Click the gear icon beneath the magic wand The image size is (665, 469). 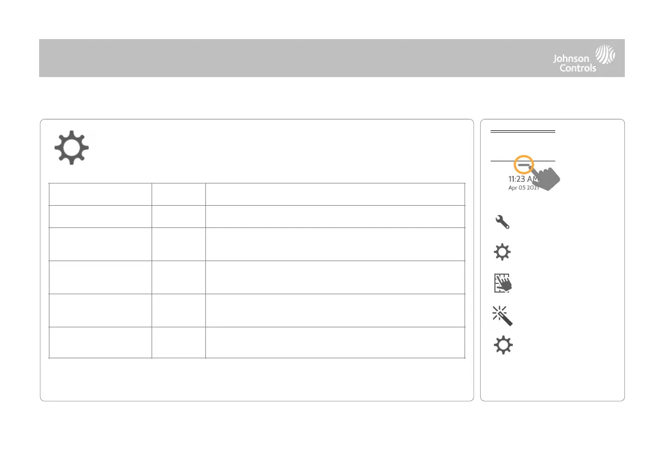coord(503,346)
